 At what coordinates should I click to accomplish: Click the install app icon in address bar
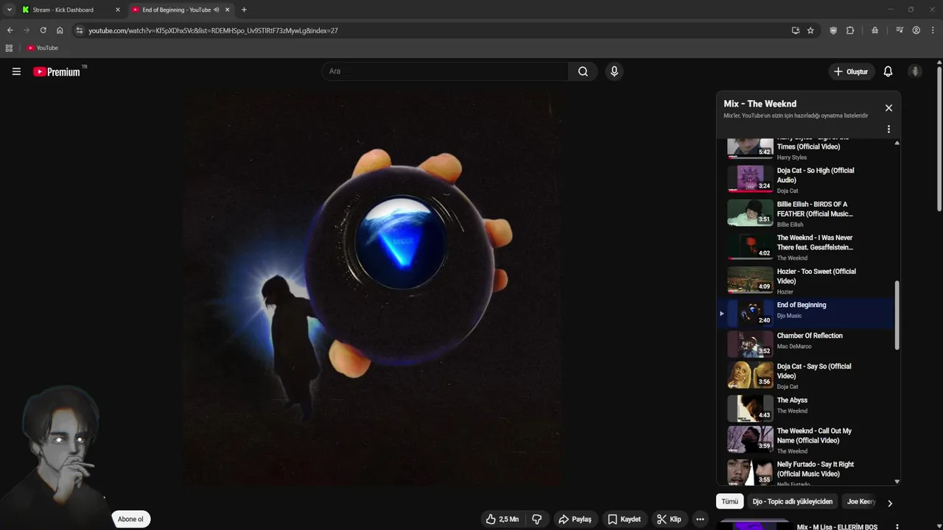[795, 30]
